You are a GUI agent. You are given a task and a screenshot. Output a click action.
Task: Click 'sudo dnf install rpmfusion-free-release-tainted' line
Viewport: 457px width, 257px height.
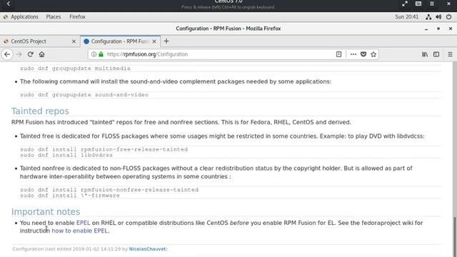tap(104, 149)
